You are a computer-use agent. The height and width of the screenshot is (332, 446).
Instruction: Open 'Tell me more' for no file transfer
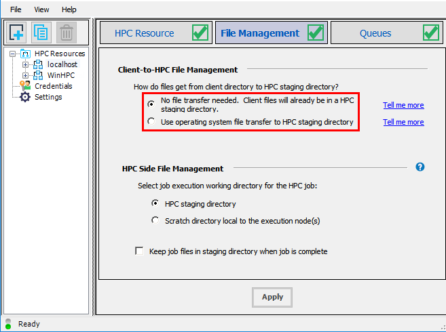403,105
